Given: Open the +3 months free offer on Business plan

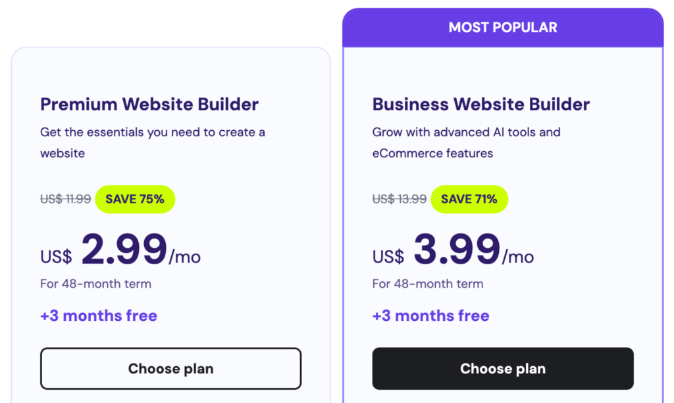Looking at the screenshot, I should point(431,316).
